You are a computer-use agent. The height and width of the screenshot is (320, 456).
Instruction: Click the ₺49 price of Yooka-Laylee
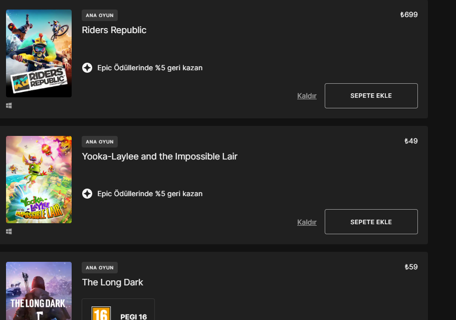[411, 141]
